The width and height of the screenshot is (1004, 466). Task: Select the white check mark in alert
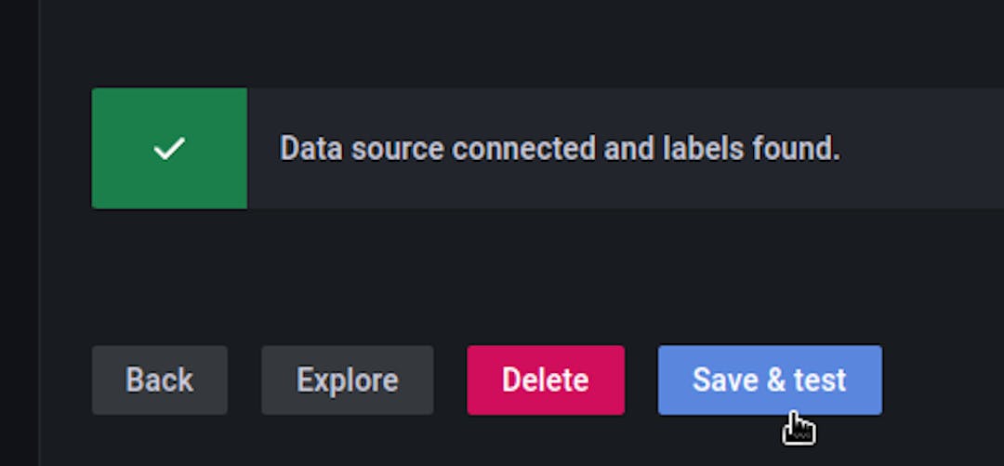[x=169, y=149]
